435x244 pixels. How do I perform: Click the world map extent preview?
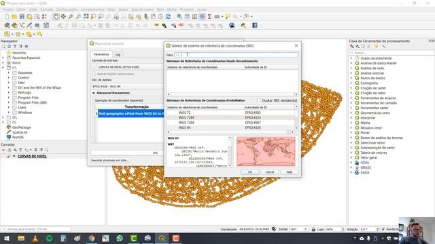[266, 151]
